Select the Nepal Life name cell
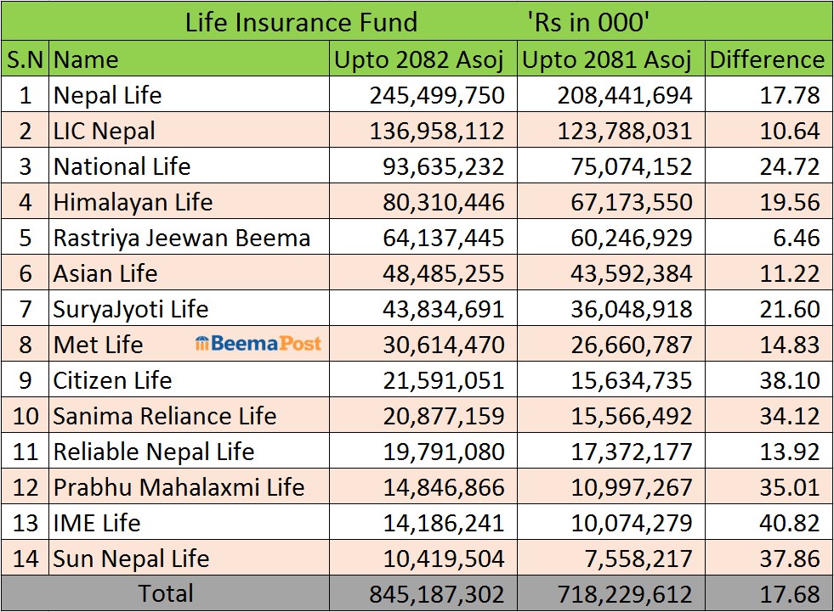834x612 pixels. point(107,95)
